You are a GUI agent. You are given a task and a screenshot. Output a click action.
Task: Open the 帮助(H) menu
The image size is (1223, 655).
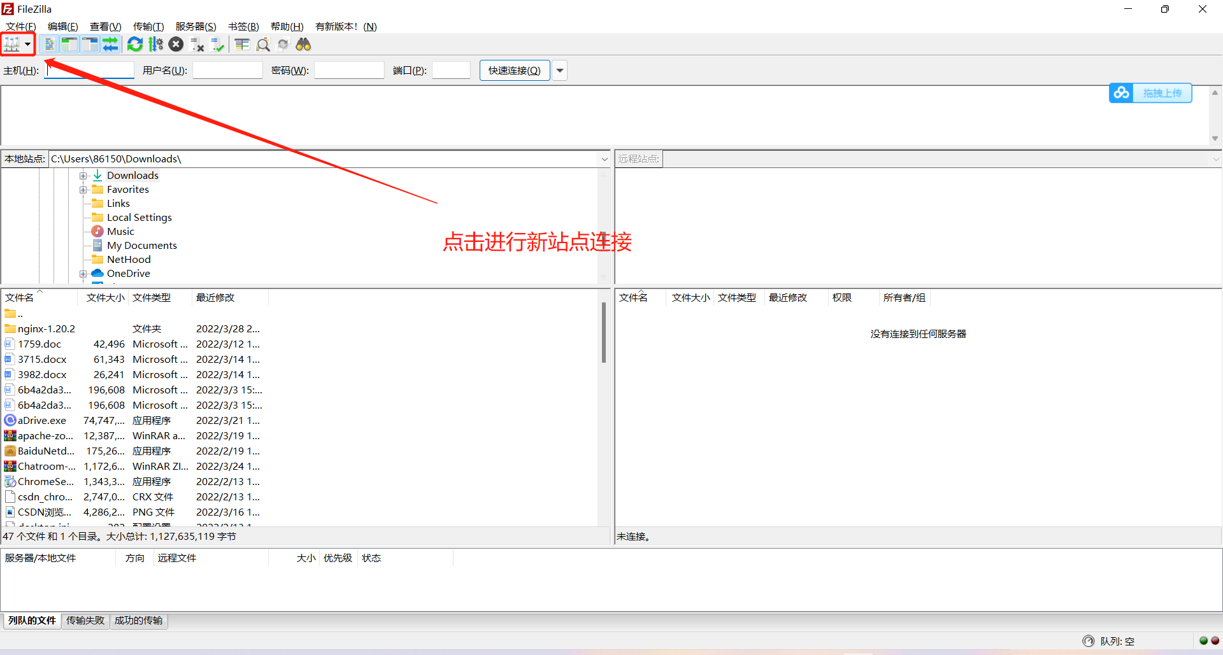(x=287, y=27)
